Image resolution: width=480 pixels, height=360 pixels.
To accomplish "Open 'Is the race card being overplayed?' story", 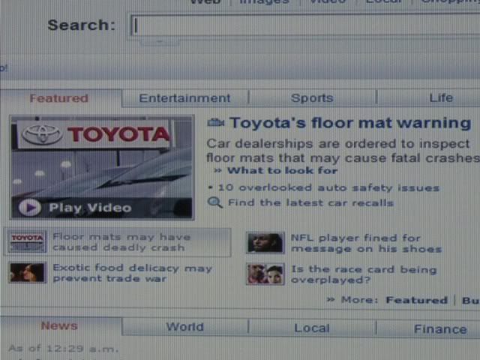I will coord(364,274).
